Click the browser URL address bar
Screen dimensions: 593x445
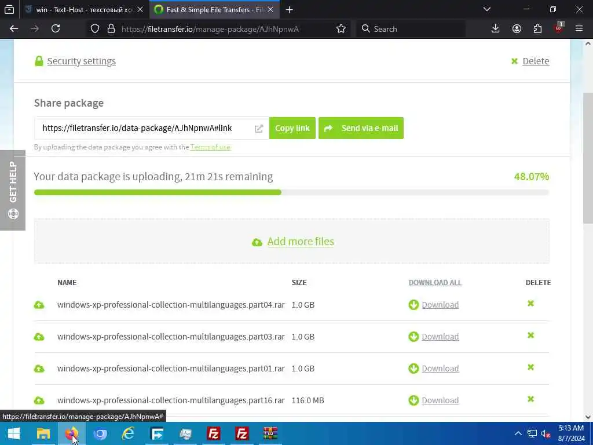click(218, 29)
